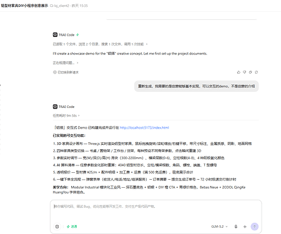Click list item 6 about 一键下单全流程
The image size is (281, 234).
point(144,179)
